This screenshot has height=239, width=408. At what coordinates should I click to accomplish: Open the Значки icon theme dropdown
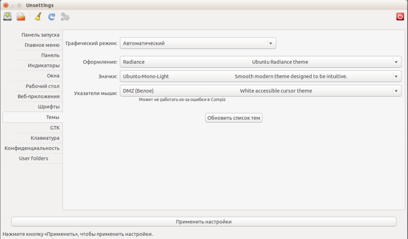click(260, 76)
